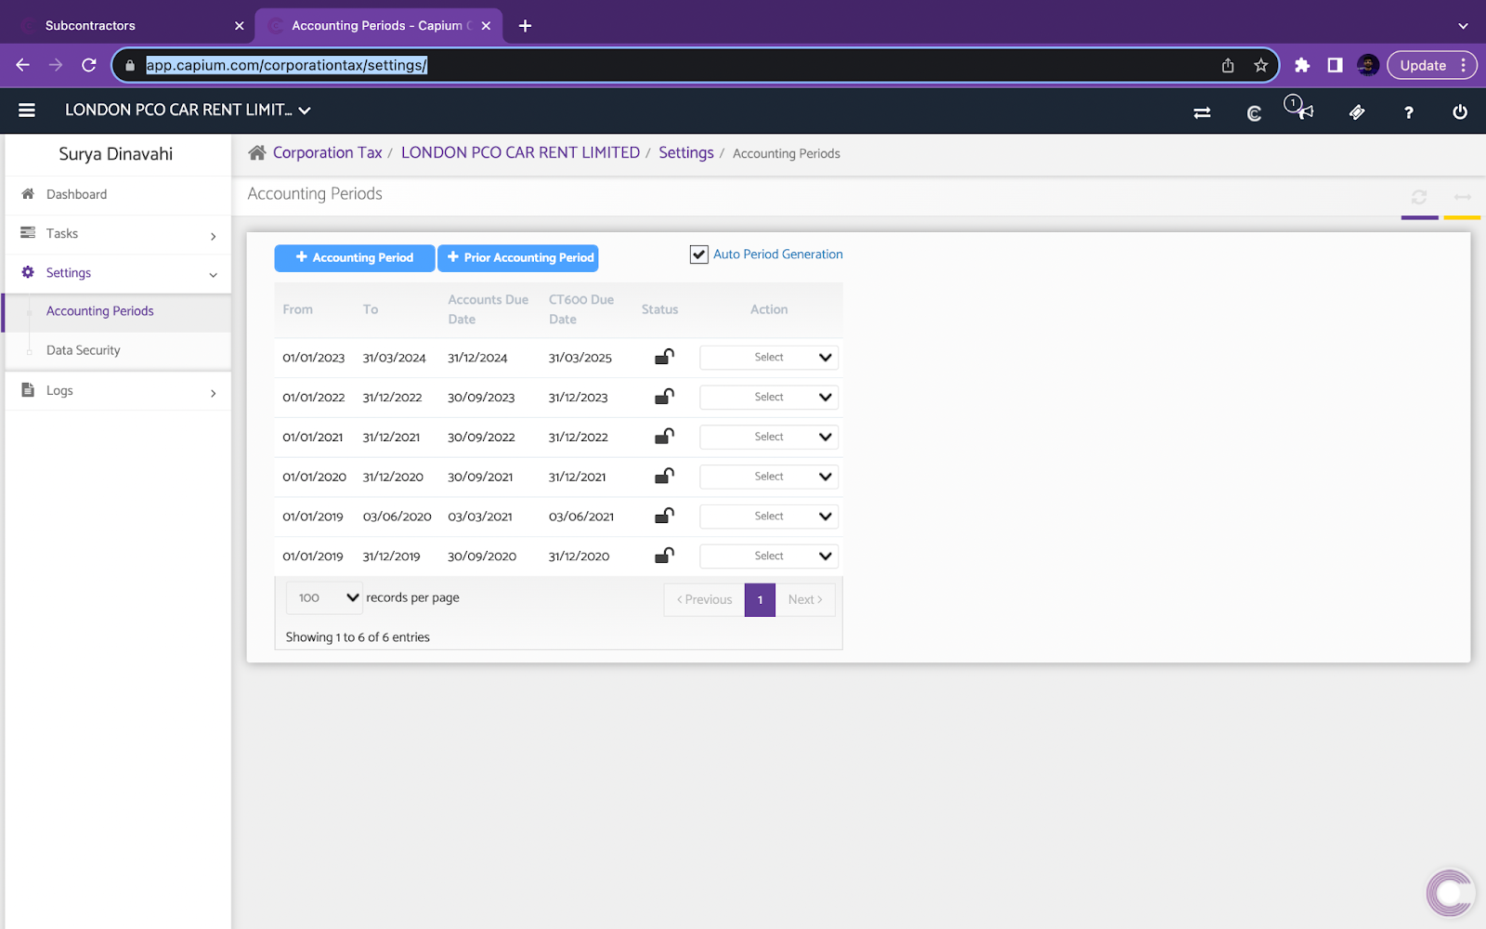Open the help question mark icon
This screenshot has height=929, width=1486.
pyautogui.click(x=1409, y=112)
